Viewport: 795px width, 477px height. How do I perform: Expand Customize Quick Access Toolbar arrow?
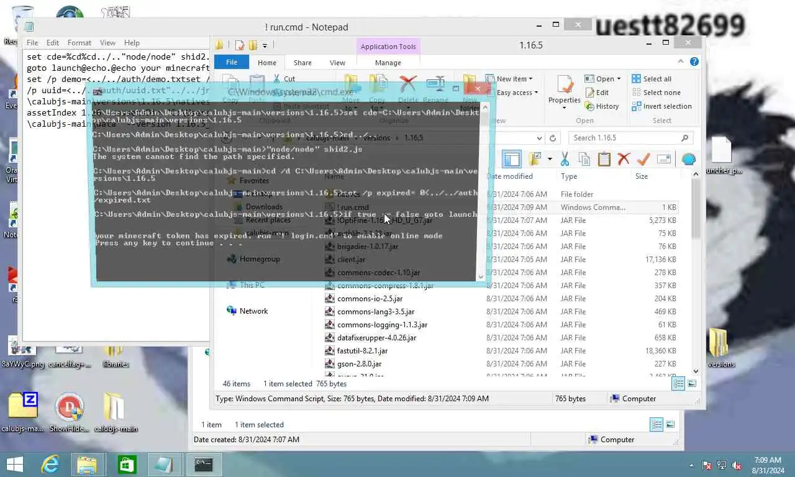265,45
